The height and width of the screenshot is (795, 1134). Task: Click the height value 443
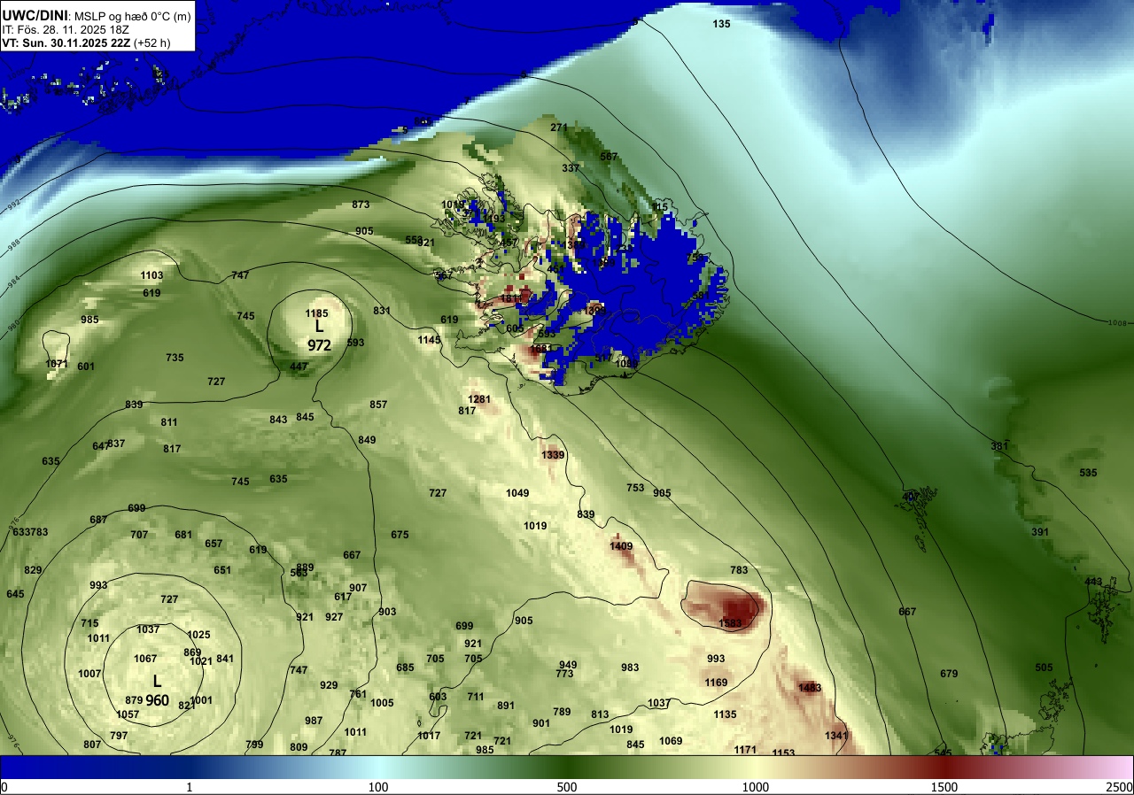point(1093,582)
